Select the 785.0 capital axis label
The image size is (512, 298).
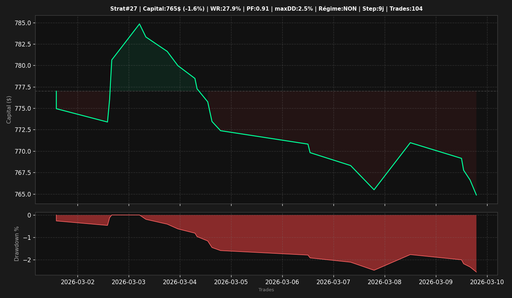pos(23,23)
